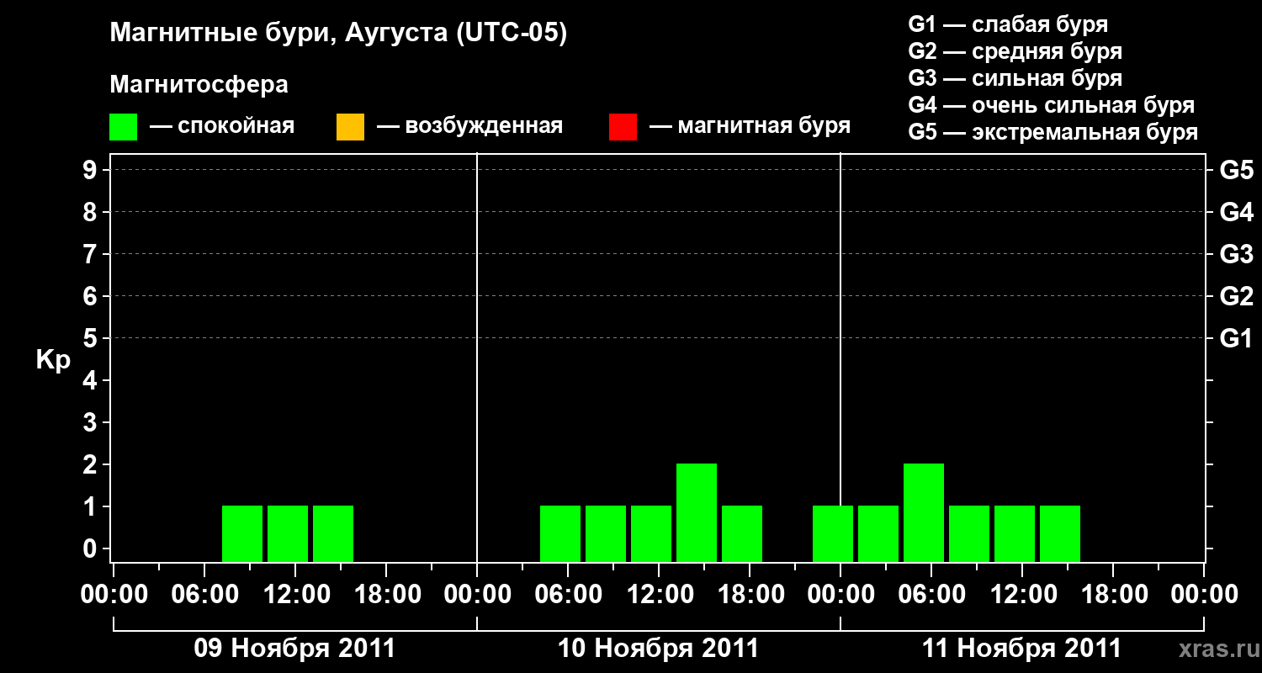Click 'G2 — средняя буря' description
1262x673 pixels.
(1015, 51)
